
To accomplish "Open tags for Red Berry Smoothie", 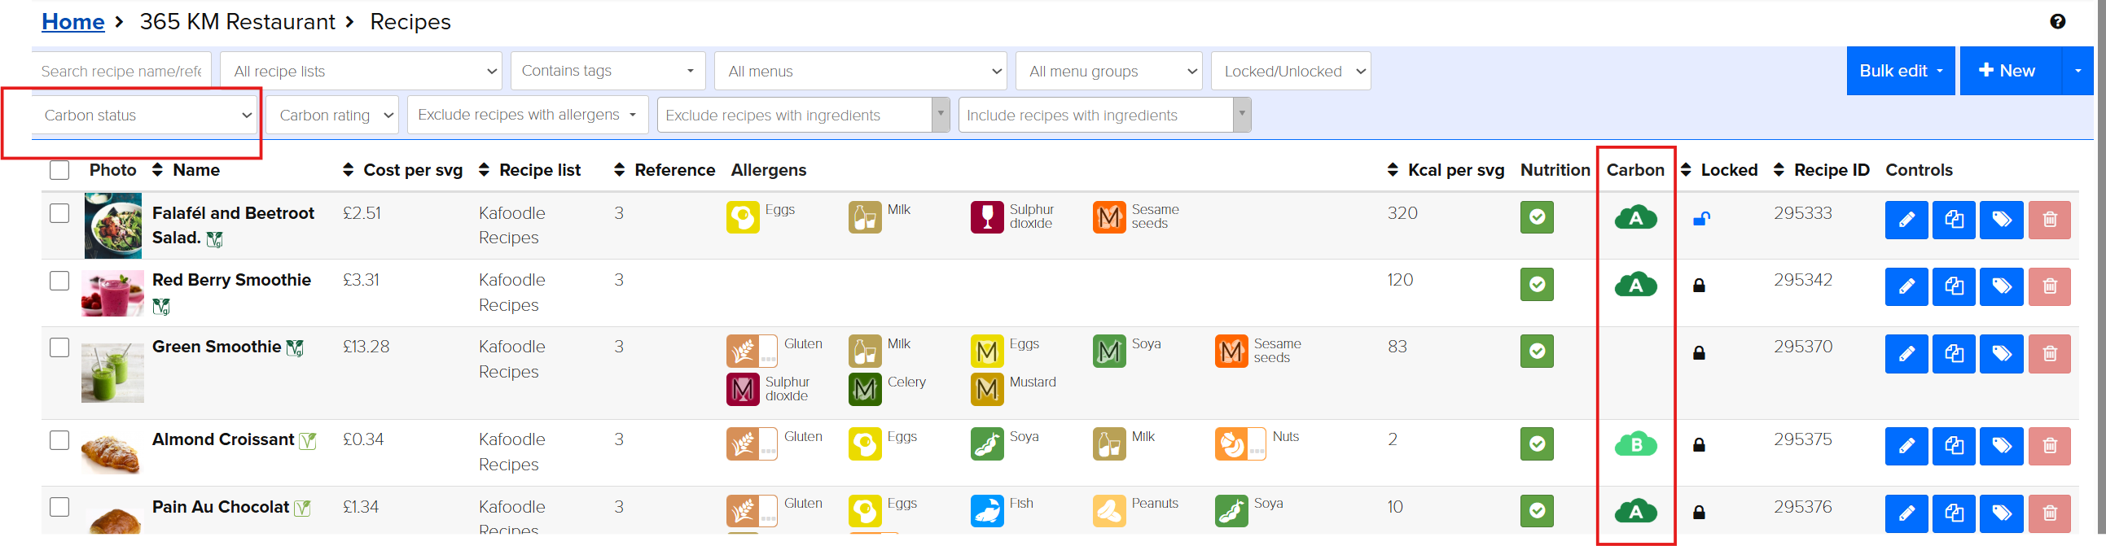I will coord(2002,287).
